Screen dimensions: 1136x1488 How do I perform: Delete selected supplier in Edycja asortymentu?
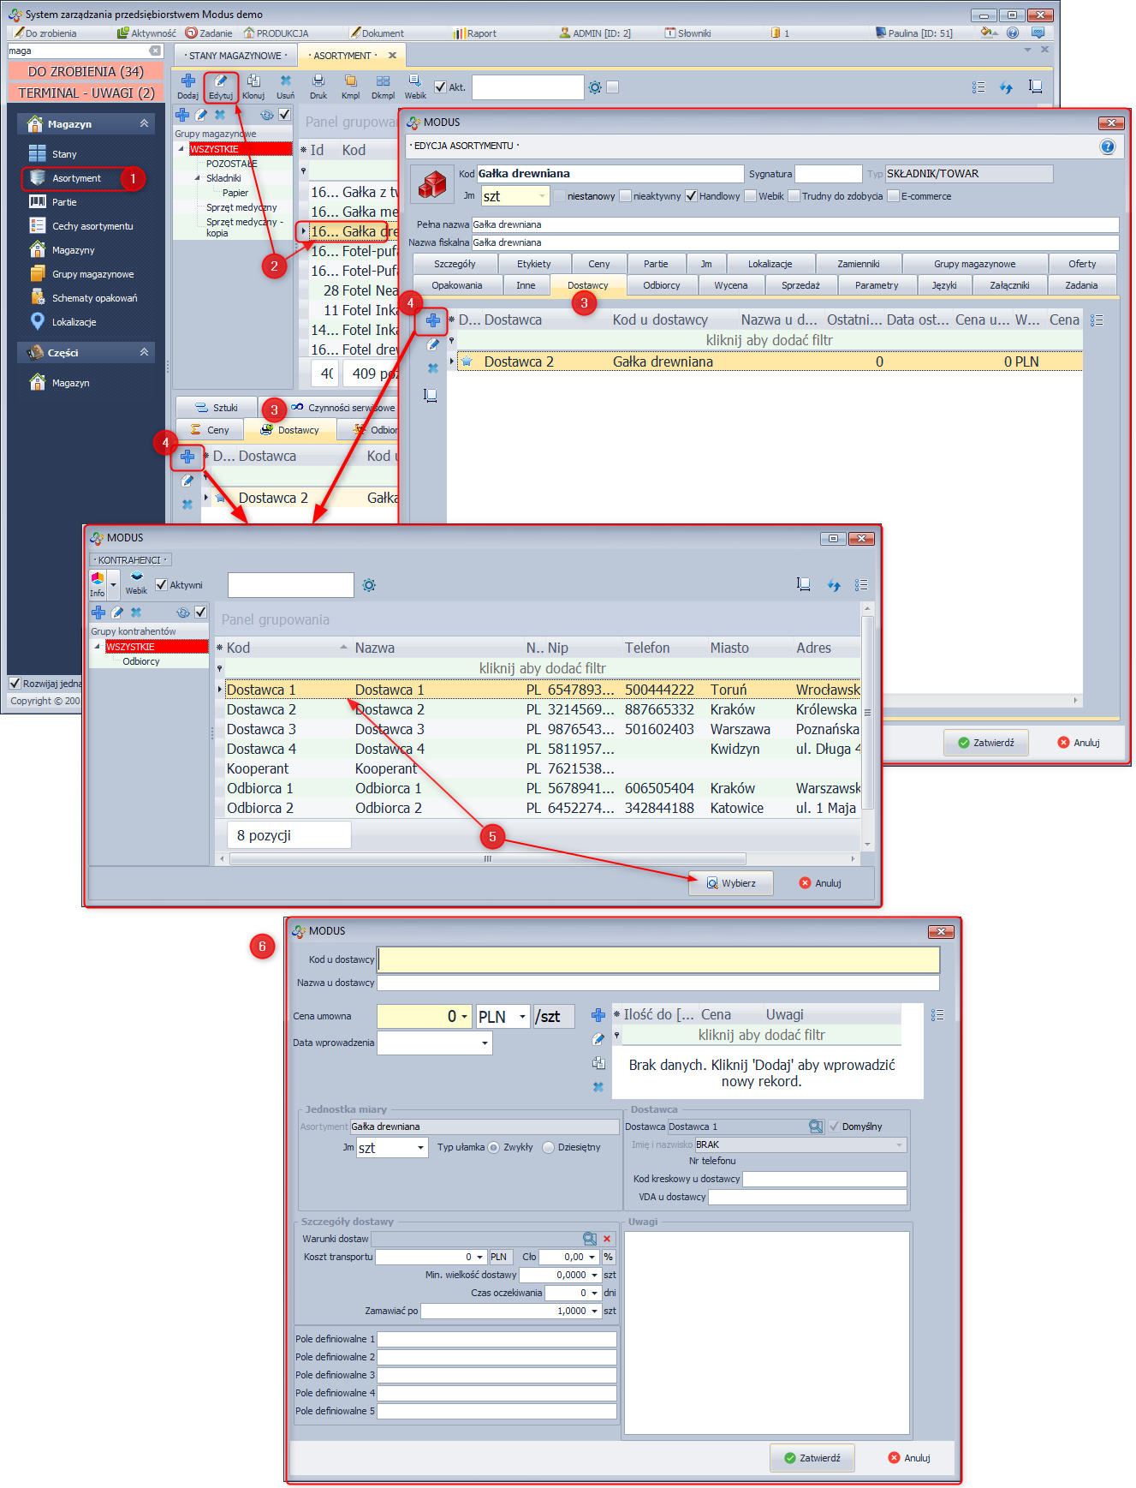coord(433,368)
